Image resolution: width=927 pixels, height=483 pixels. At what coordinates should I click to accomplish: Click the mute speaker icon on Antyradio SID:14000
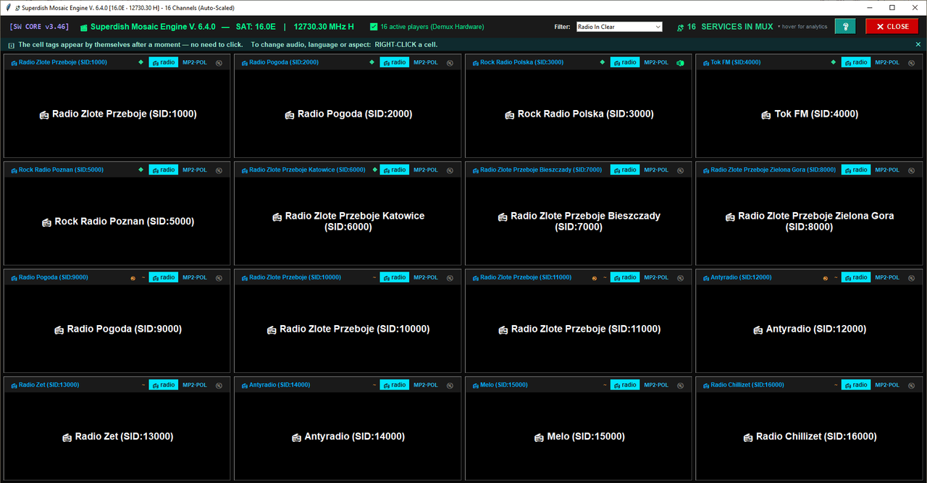click(x=450, y=385)
